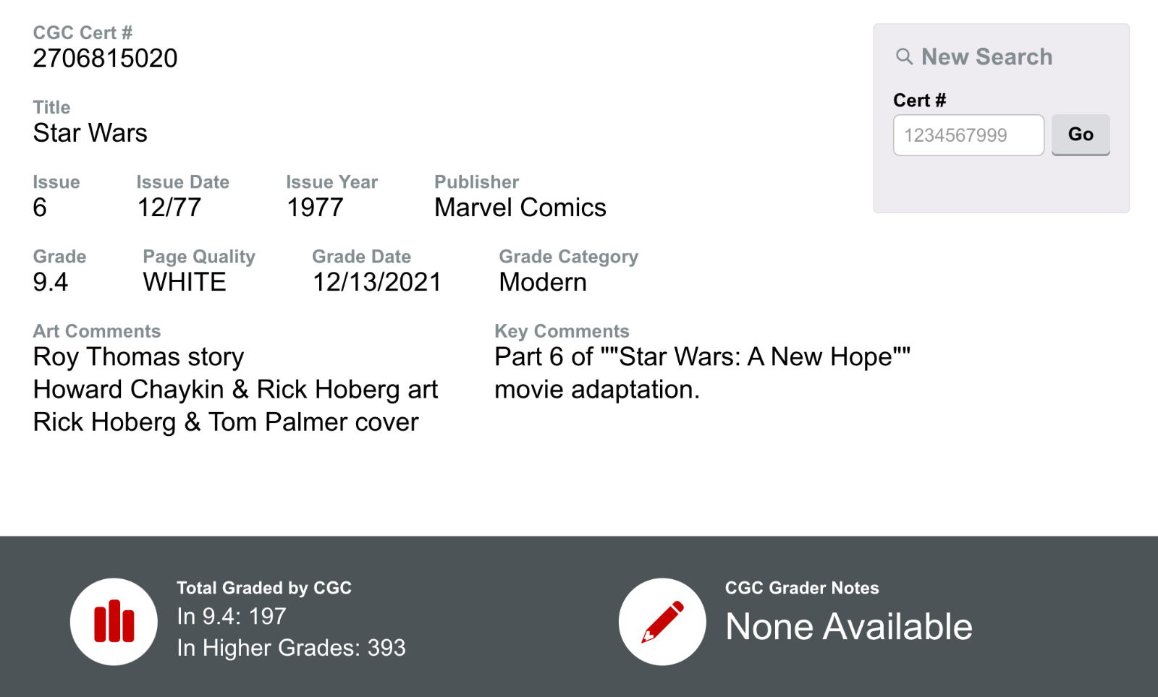Image resolution: width=1158 pixels, height=697 pixels.
Task: Select the grade value 9.4
Action: pos(50,283)
